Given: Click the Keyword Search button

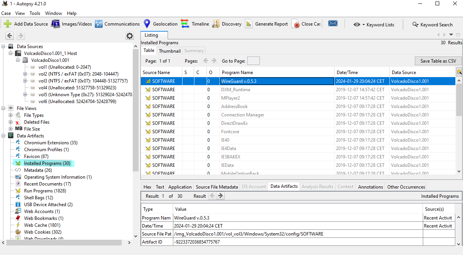Looking at the screenshot, I should point(432,24).
